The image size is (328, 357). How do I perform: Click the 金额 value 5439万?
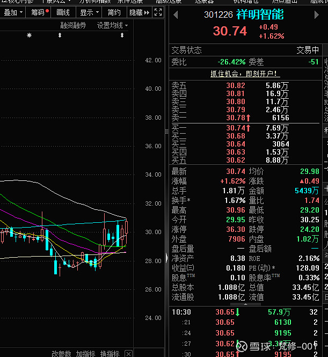[307, 191]
